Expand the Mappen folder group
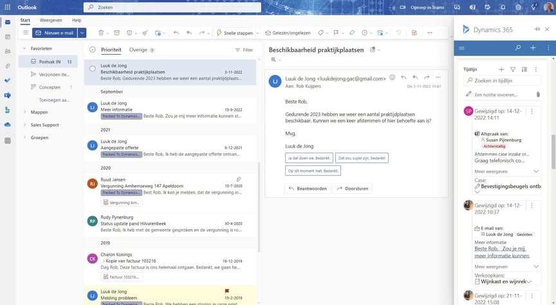 [24, 112]
